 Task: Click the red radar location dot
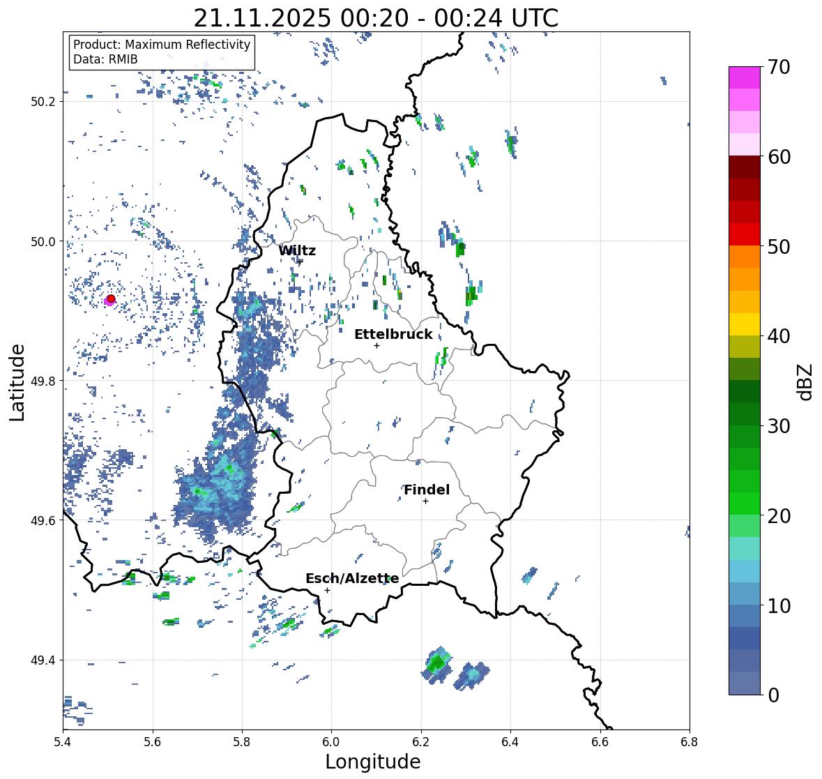(111, 298)
